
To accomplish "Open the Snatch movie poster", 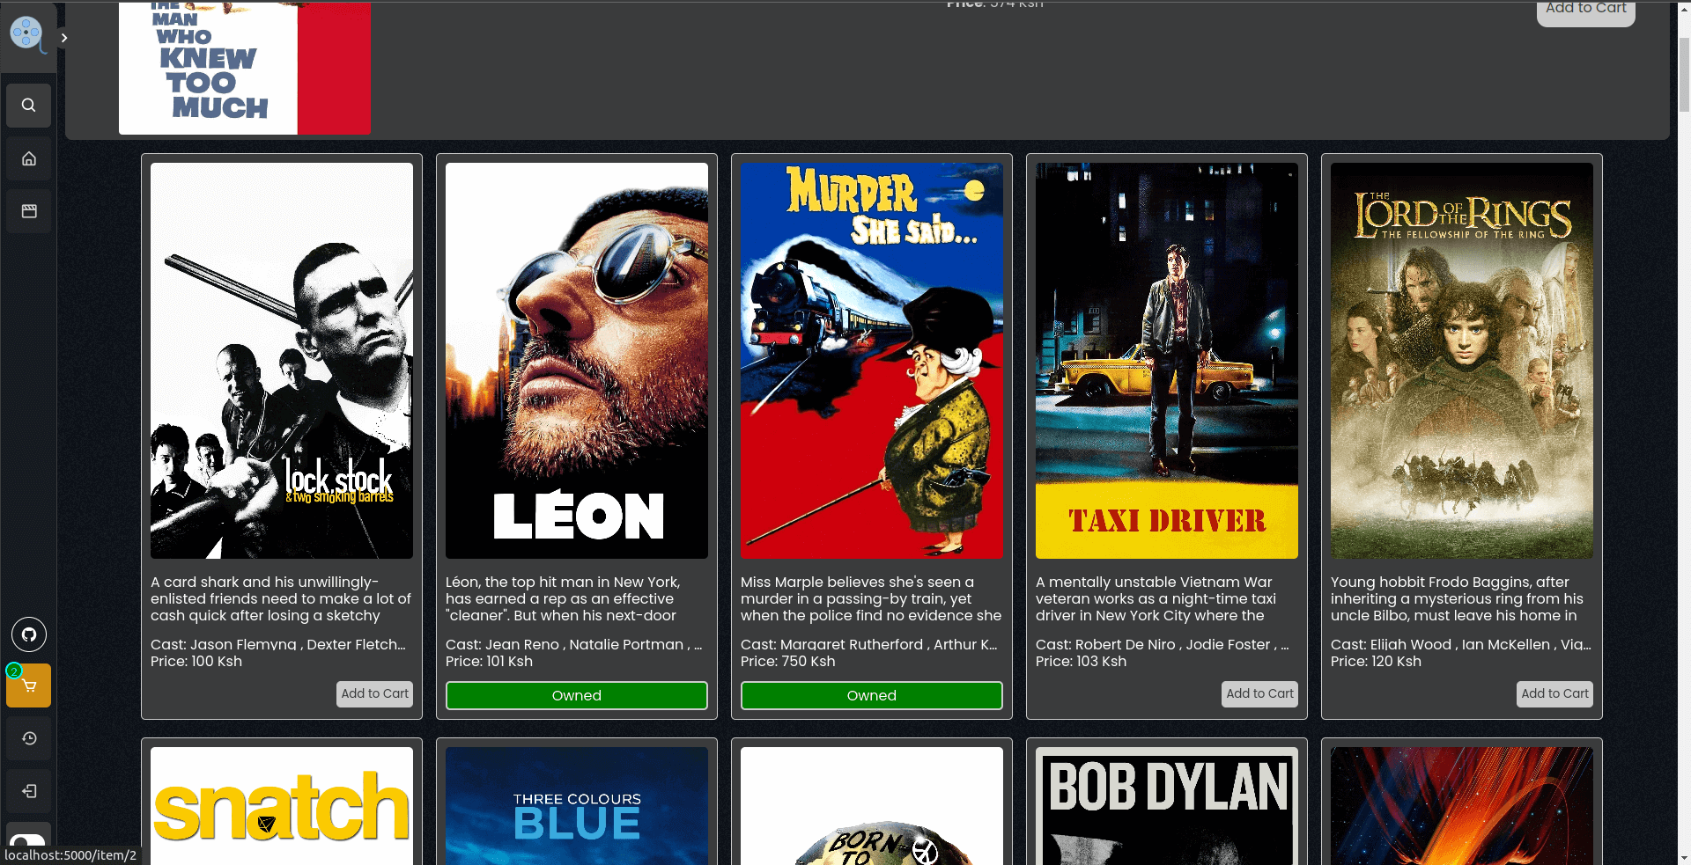I will tap(282, 806).
